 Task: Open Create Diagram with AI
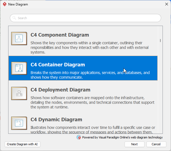[23, 144]
